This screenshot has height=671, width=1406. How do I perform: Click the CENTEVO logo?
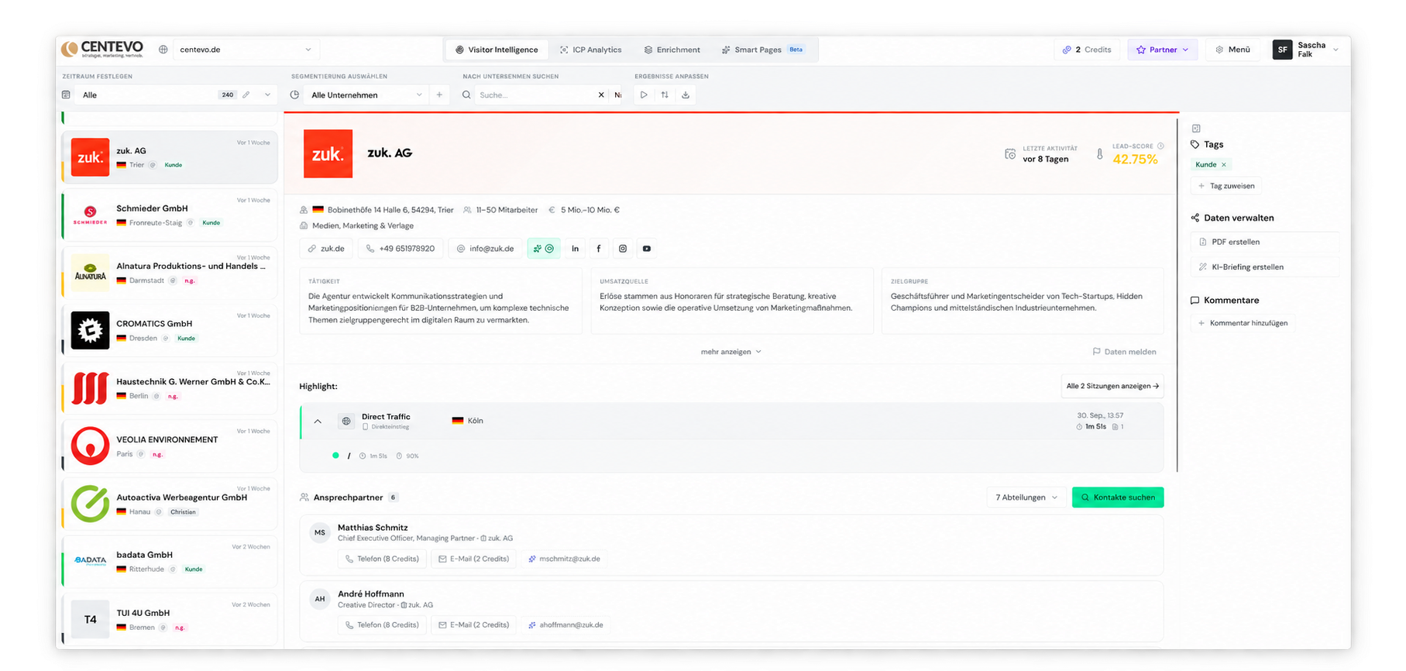[x=102, y=49]
